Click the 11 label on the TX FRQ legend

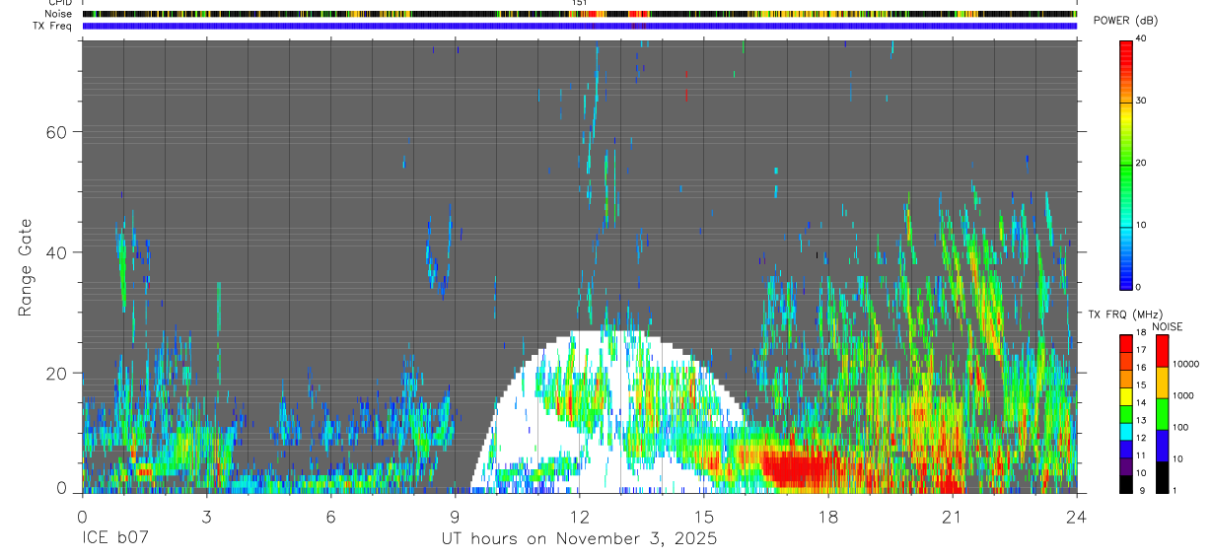pyautogui.click(x=1140, y=455)
